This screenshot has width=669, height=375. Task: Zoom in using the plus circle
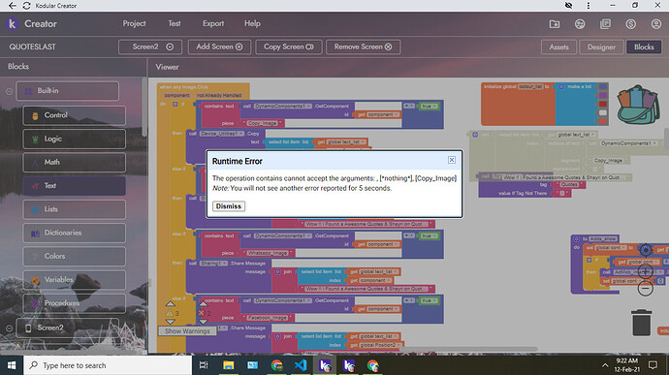point(645,270)
